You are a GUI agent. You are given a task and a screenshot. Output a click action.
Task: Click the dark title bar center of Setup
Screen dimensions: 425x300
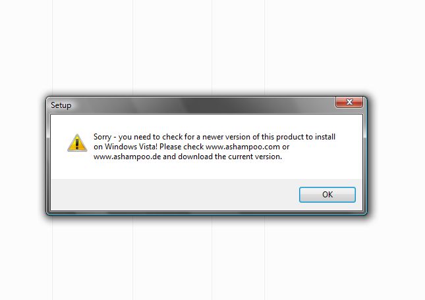pos(193,105)
